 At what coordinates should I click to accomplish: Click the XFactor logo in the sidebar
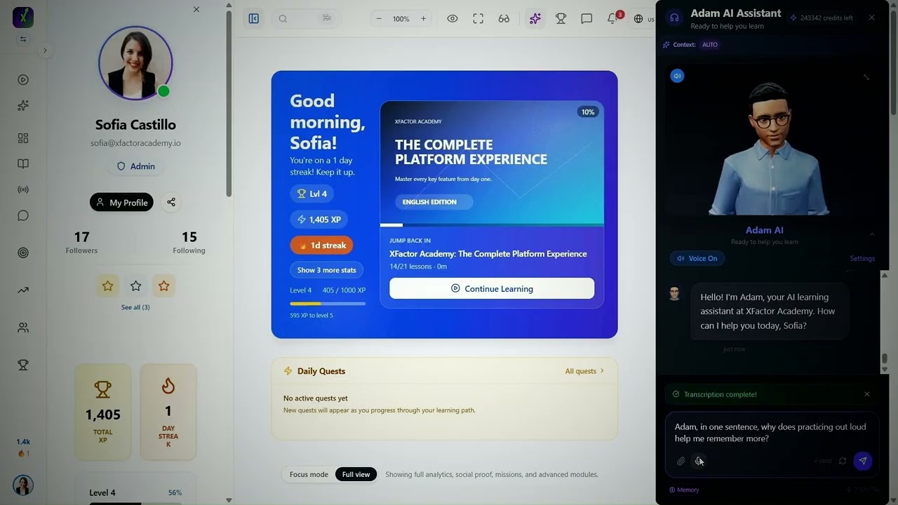click(x=23, y=17)
